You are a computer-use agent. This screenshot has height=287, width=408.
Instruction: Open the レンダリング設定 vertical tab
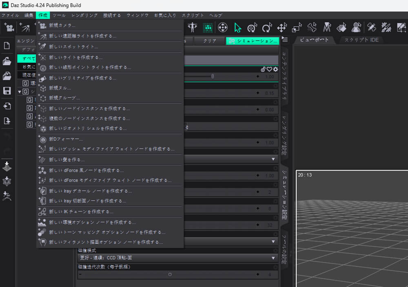point(284,135)
